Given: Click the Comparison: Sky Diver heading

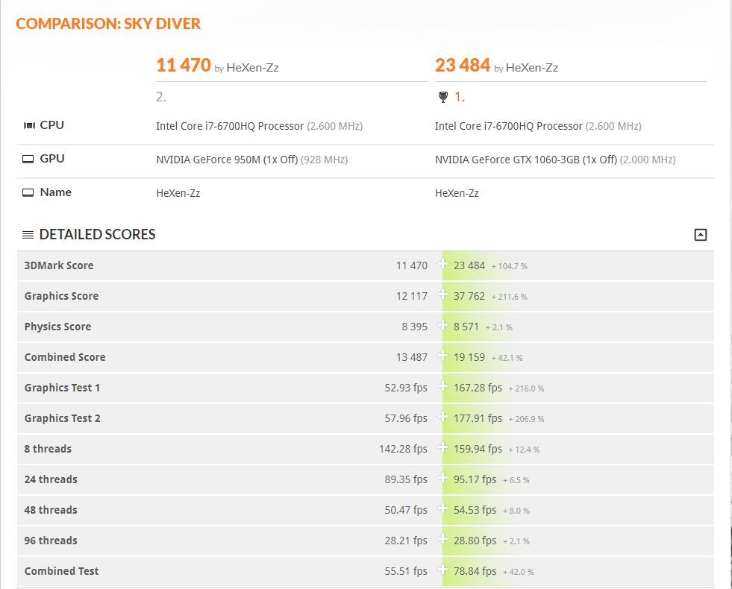Looking at the screenshot, I should click(x=108, y=24).
